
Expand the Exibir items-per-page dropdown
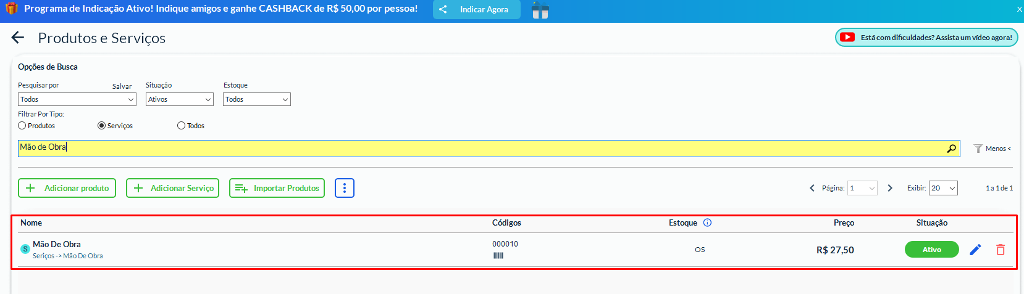(x=943, y=188)
